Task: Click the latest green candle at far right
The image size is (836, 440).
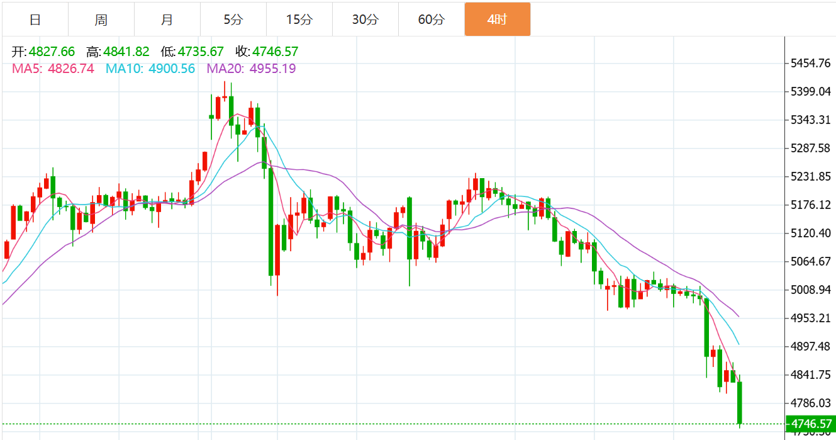Action: (x=740, y=403)
